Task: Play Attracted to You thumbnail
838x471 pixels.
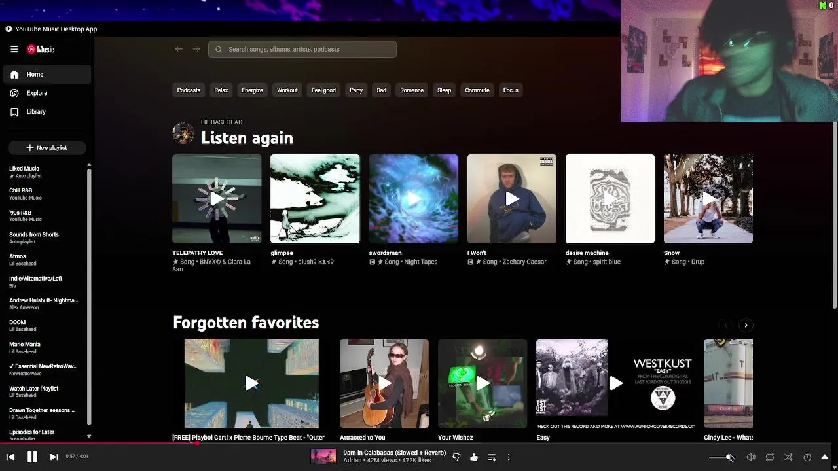Action: tap(384, 383)
